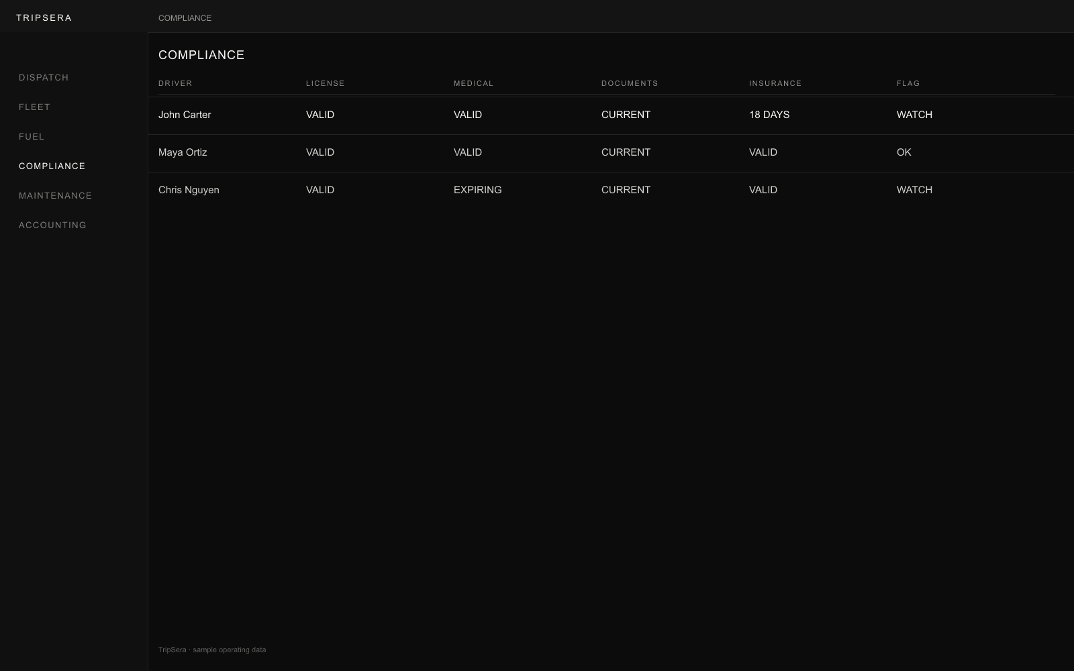Click John Carter's license VALID cell
The image size is (1074, 671).
coord(320,115)
